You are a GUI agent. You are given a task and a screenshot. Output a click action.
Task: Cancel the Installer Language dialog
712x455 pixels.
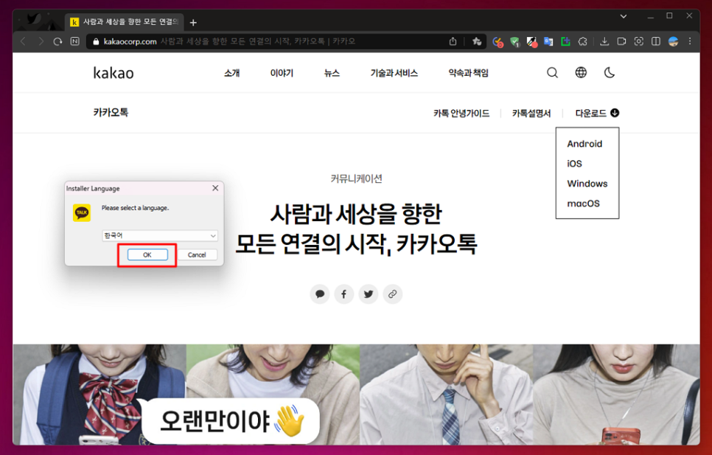[x=197, y=254]
